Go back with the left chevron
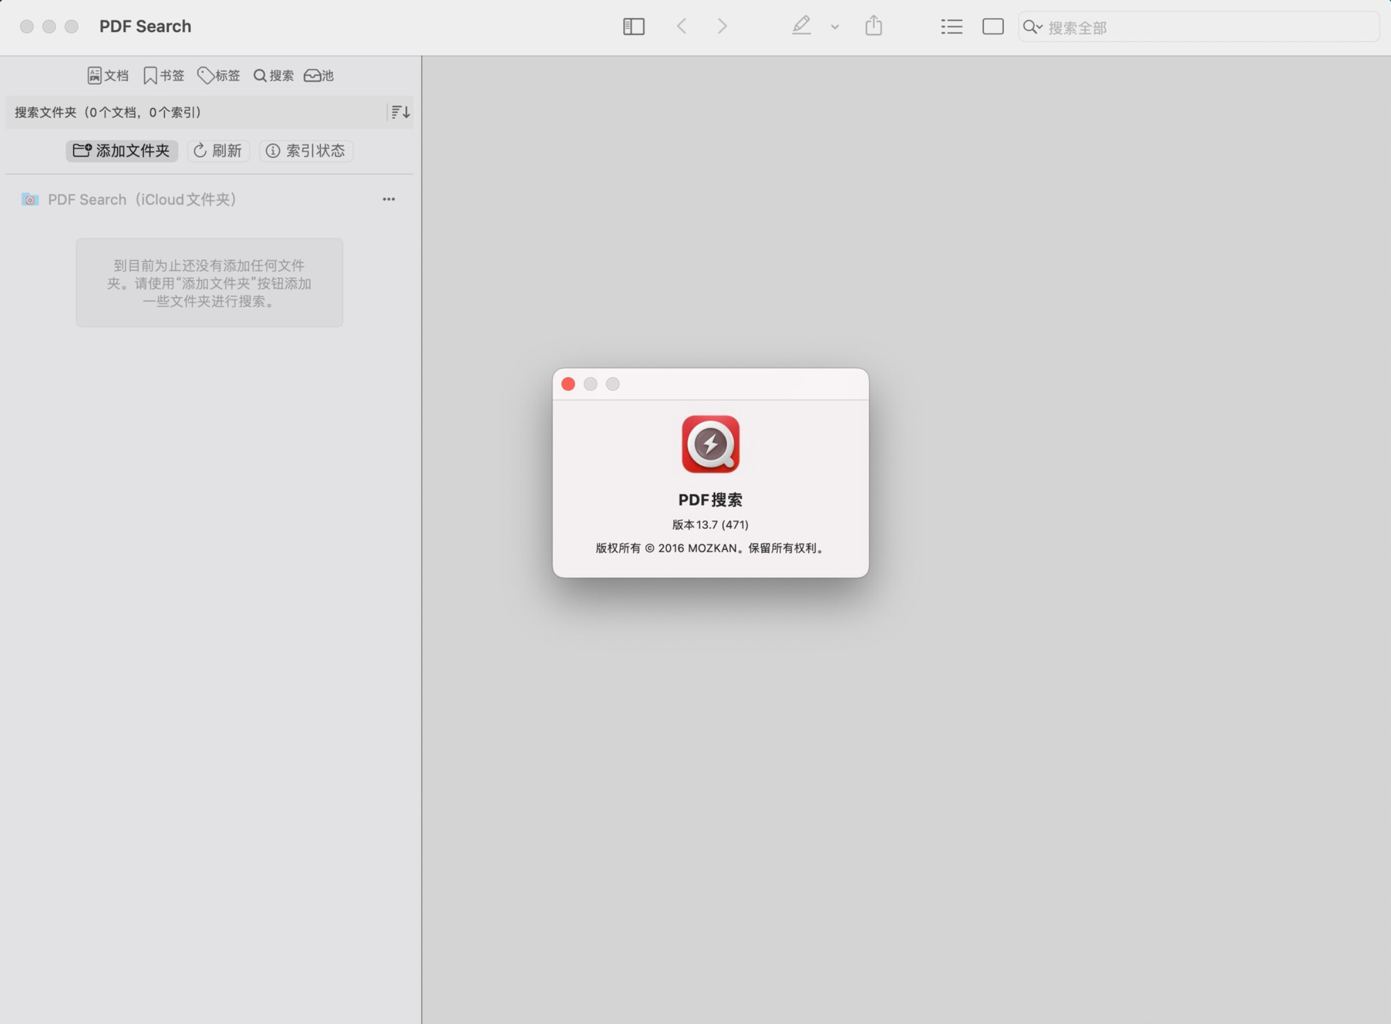The image size is (1391, 1024). (682, 26)
